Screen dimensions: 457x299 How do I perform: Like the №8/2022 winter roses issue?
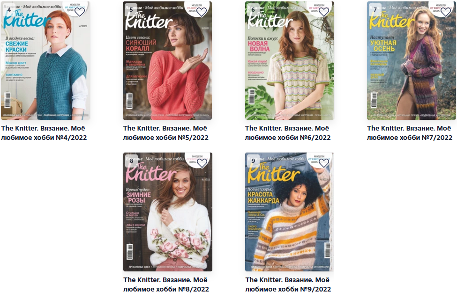pos(202,163)
